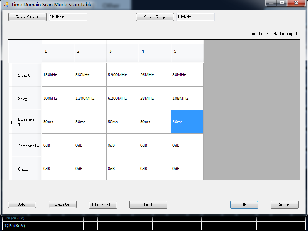Click the Scan Stop button

click(x=155, y=17)
